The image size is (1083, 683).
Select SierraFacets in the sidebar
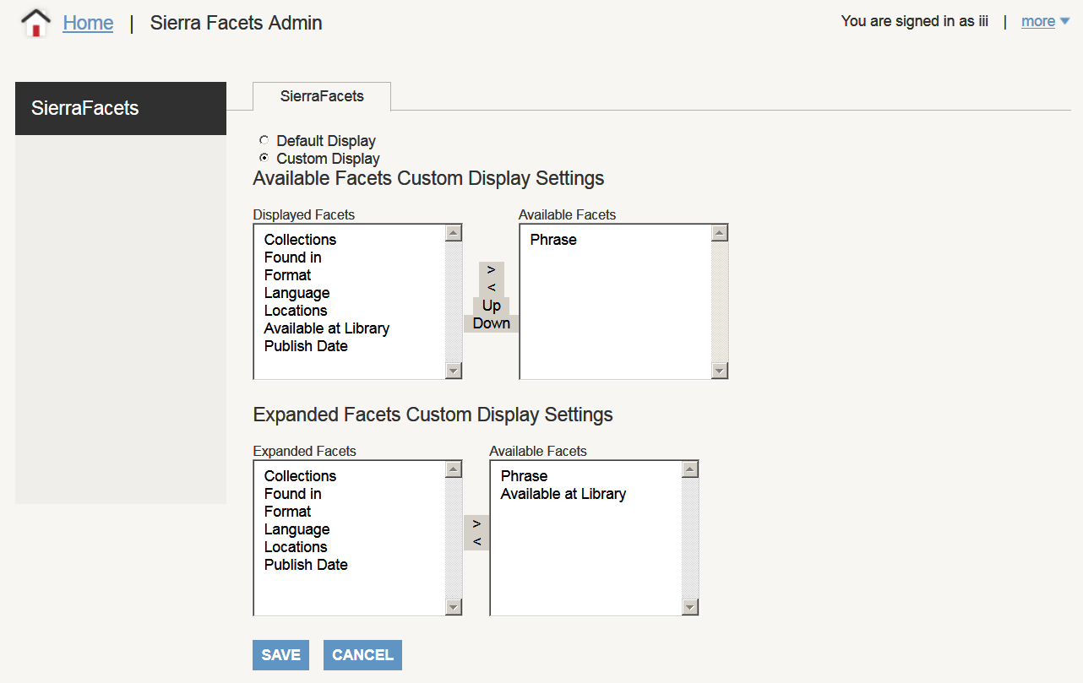tap(121, 108)
